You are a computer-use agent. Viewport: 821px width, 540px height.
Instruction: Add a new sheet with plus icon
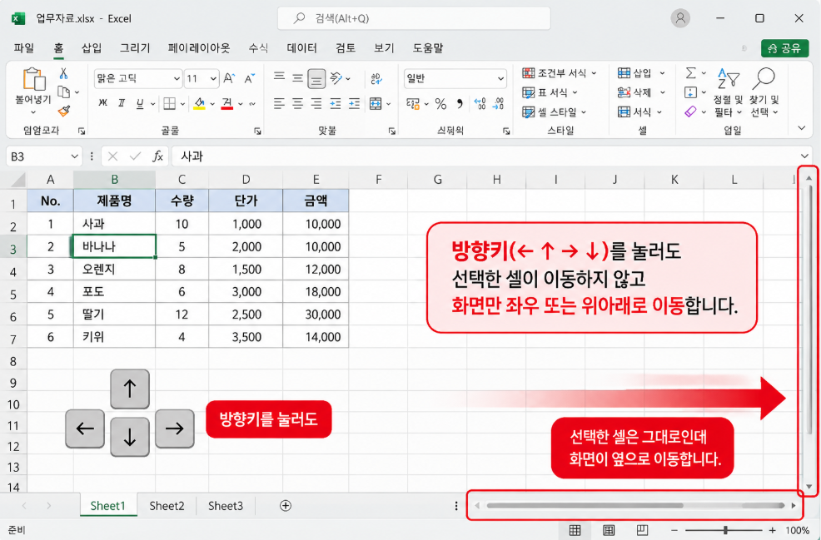pyautogui.click(x=286, y=505)
